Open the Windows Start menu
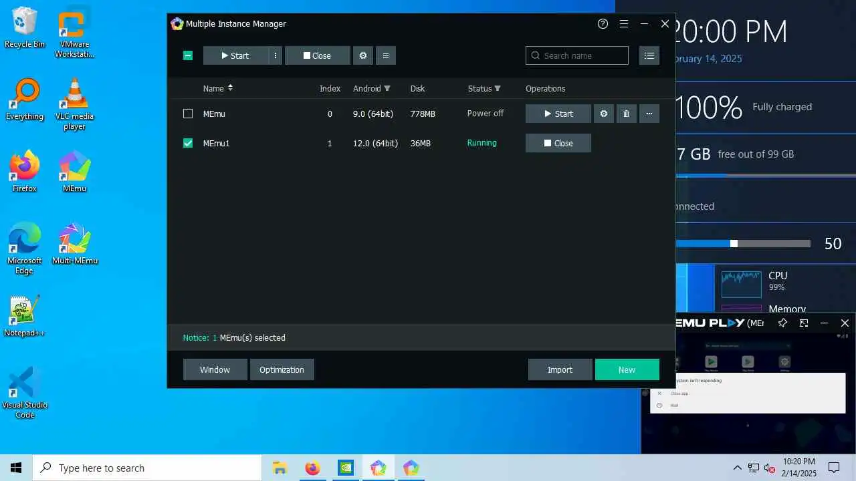 click(x=16, y=468)
